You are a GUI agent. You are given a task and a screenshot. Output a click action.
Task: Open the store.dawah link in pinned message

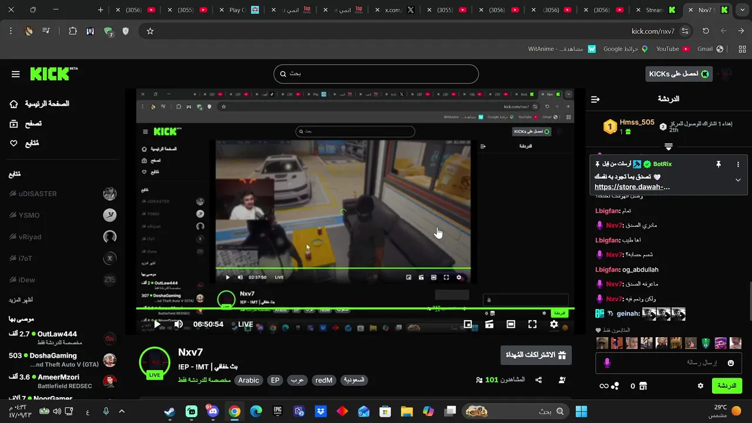click(632, 187)
